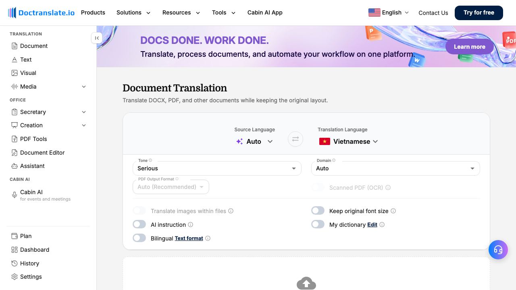Open the English language selector
516x290 pixels.
(x=389, y=12)
